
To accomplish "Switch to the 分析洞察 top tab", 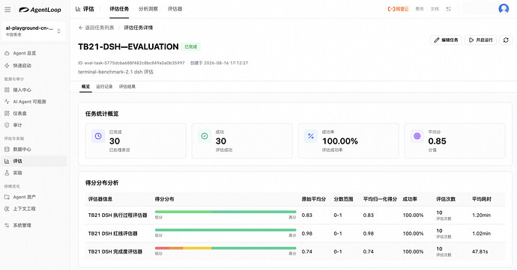I will point(148,9).
